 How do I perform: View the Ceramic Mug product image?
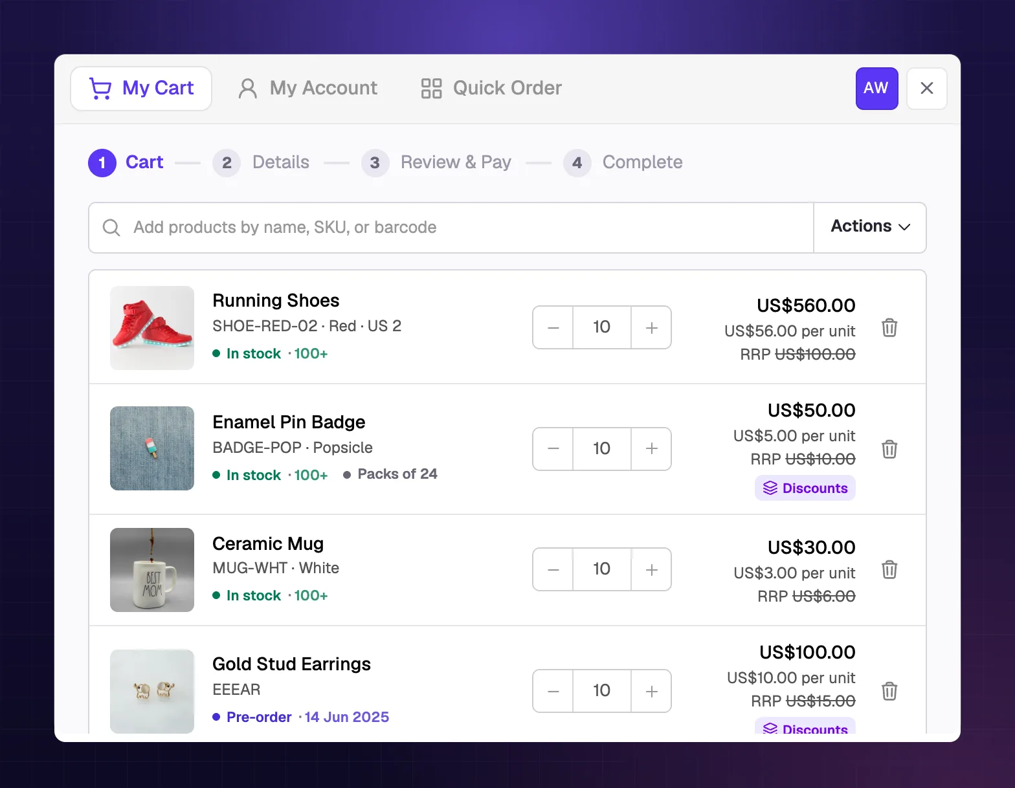point(152,570)
